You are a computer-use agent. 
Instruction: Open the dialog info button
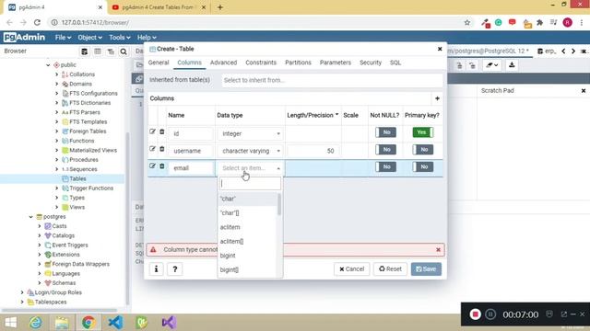[156, 269]
